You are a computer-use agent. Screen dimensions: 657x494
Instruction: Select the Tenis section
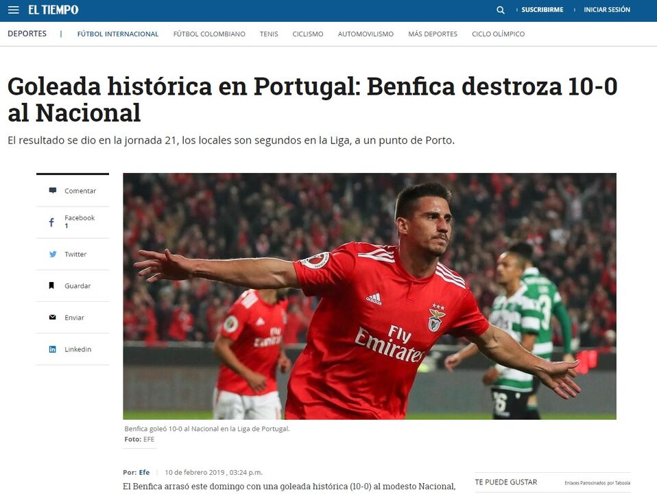click(269, 34)
